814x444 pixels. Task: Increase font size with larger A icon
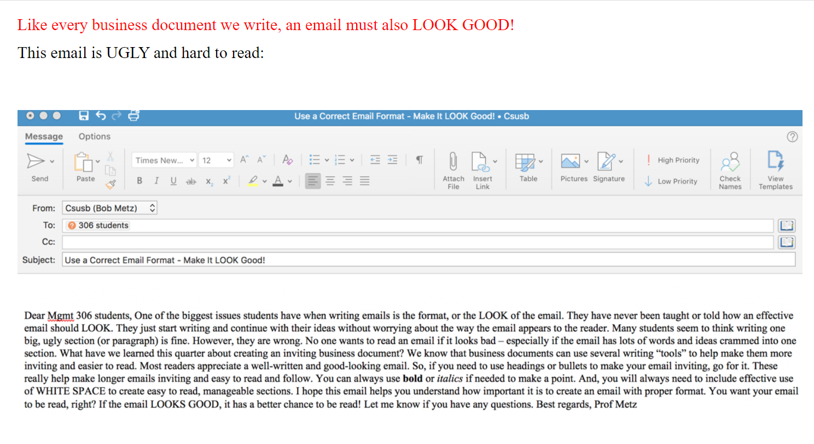tap(245, 160)
